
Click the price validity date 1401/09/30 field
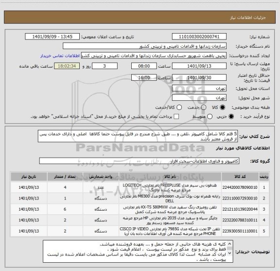pos(199,77)
